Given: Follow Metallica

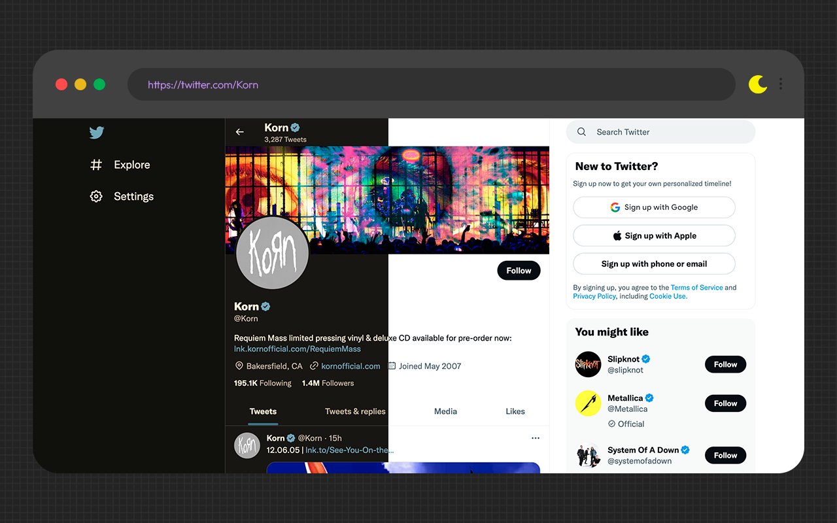Looking at the screenshot, I should (725, 403).
